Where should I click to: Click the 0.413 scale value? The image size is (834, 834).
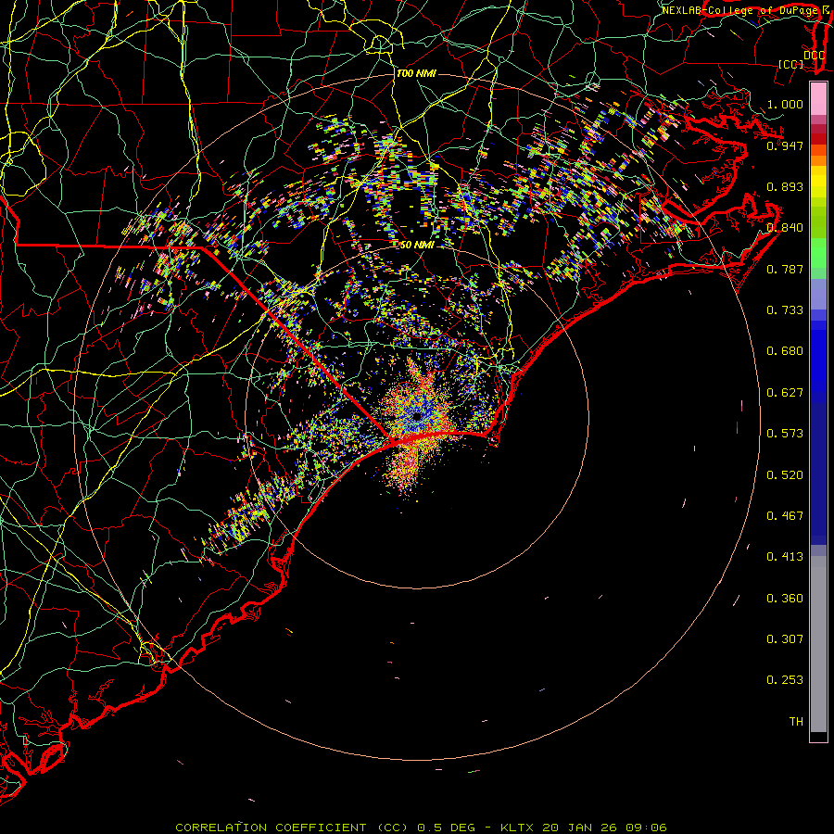pyautogui.click(x=785, y=557)
